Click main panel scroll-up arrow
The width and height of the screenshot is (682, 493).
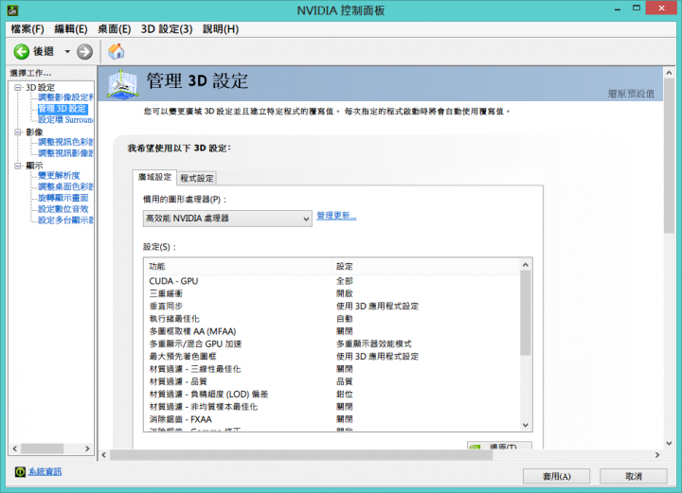[x=670, y=73]
